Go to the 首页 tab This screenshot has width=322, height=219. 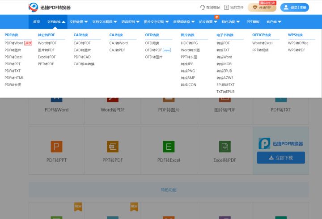(x=37, y=21)
